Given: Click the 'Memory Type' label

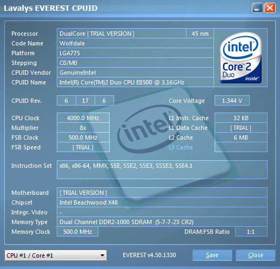Looking at the screenshot, I should [x=29, y=222].
